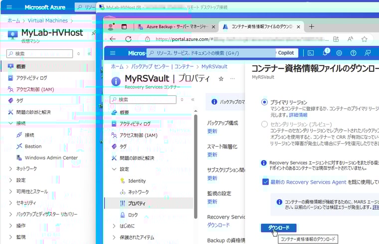Viewport: 379px width, 244px height.
Task: Collapse 設定 section in MyRSVault menu
Action: (x=114, y=169)
